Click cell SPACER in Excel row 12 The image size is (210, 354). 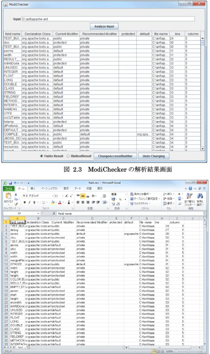17,264
